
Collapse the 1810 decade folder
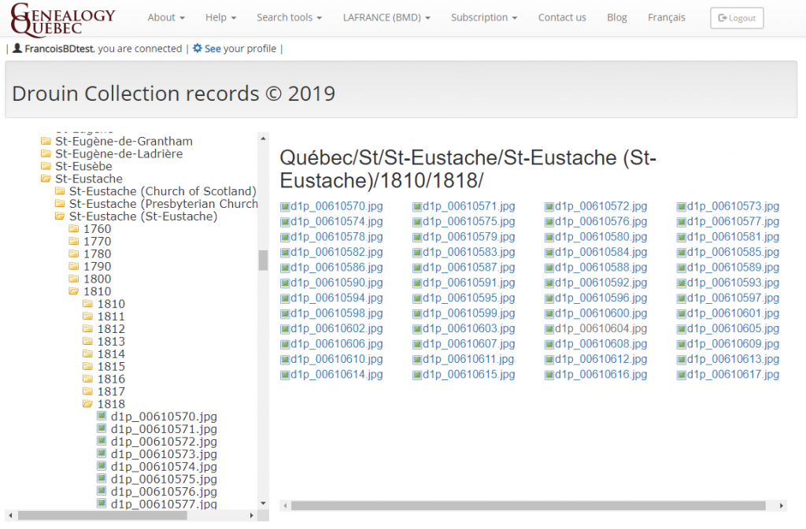[74, 291]
